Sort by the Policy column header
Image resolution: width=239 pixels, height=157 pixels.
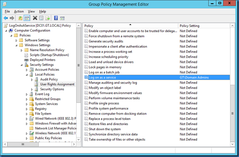[x=130, y=26]
